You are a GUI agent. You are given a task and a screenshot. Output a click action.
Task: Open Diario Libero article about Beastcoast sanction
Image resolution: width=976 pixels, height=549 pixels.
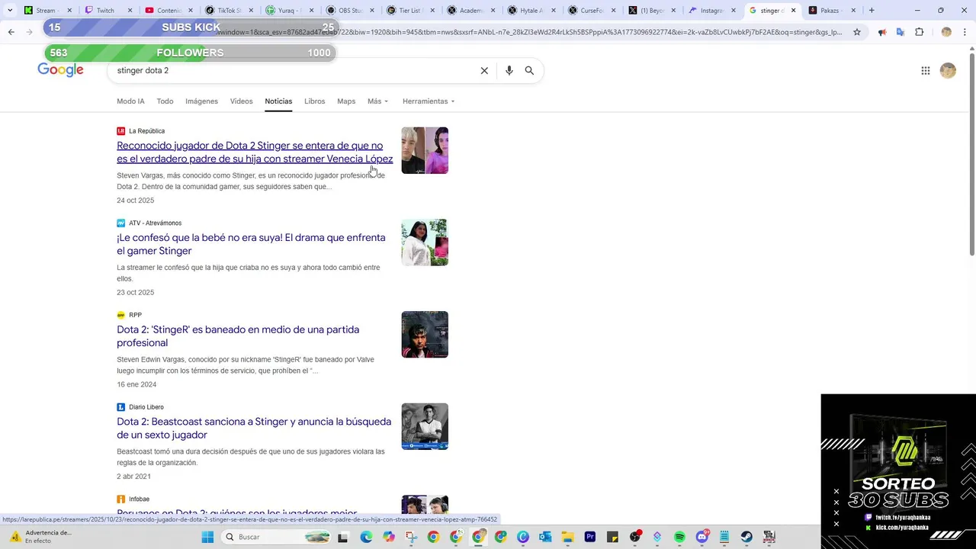click(x=254, y=428)
